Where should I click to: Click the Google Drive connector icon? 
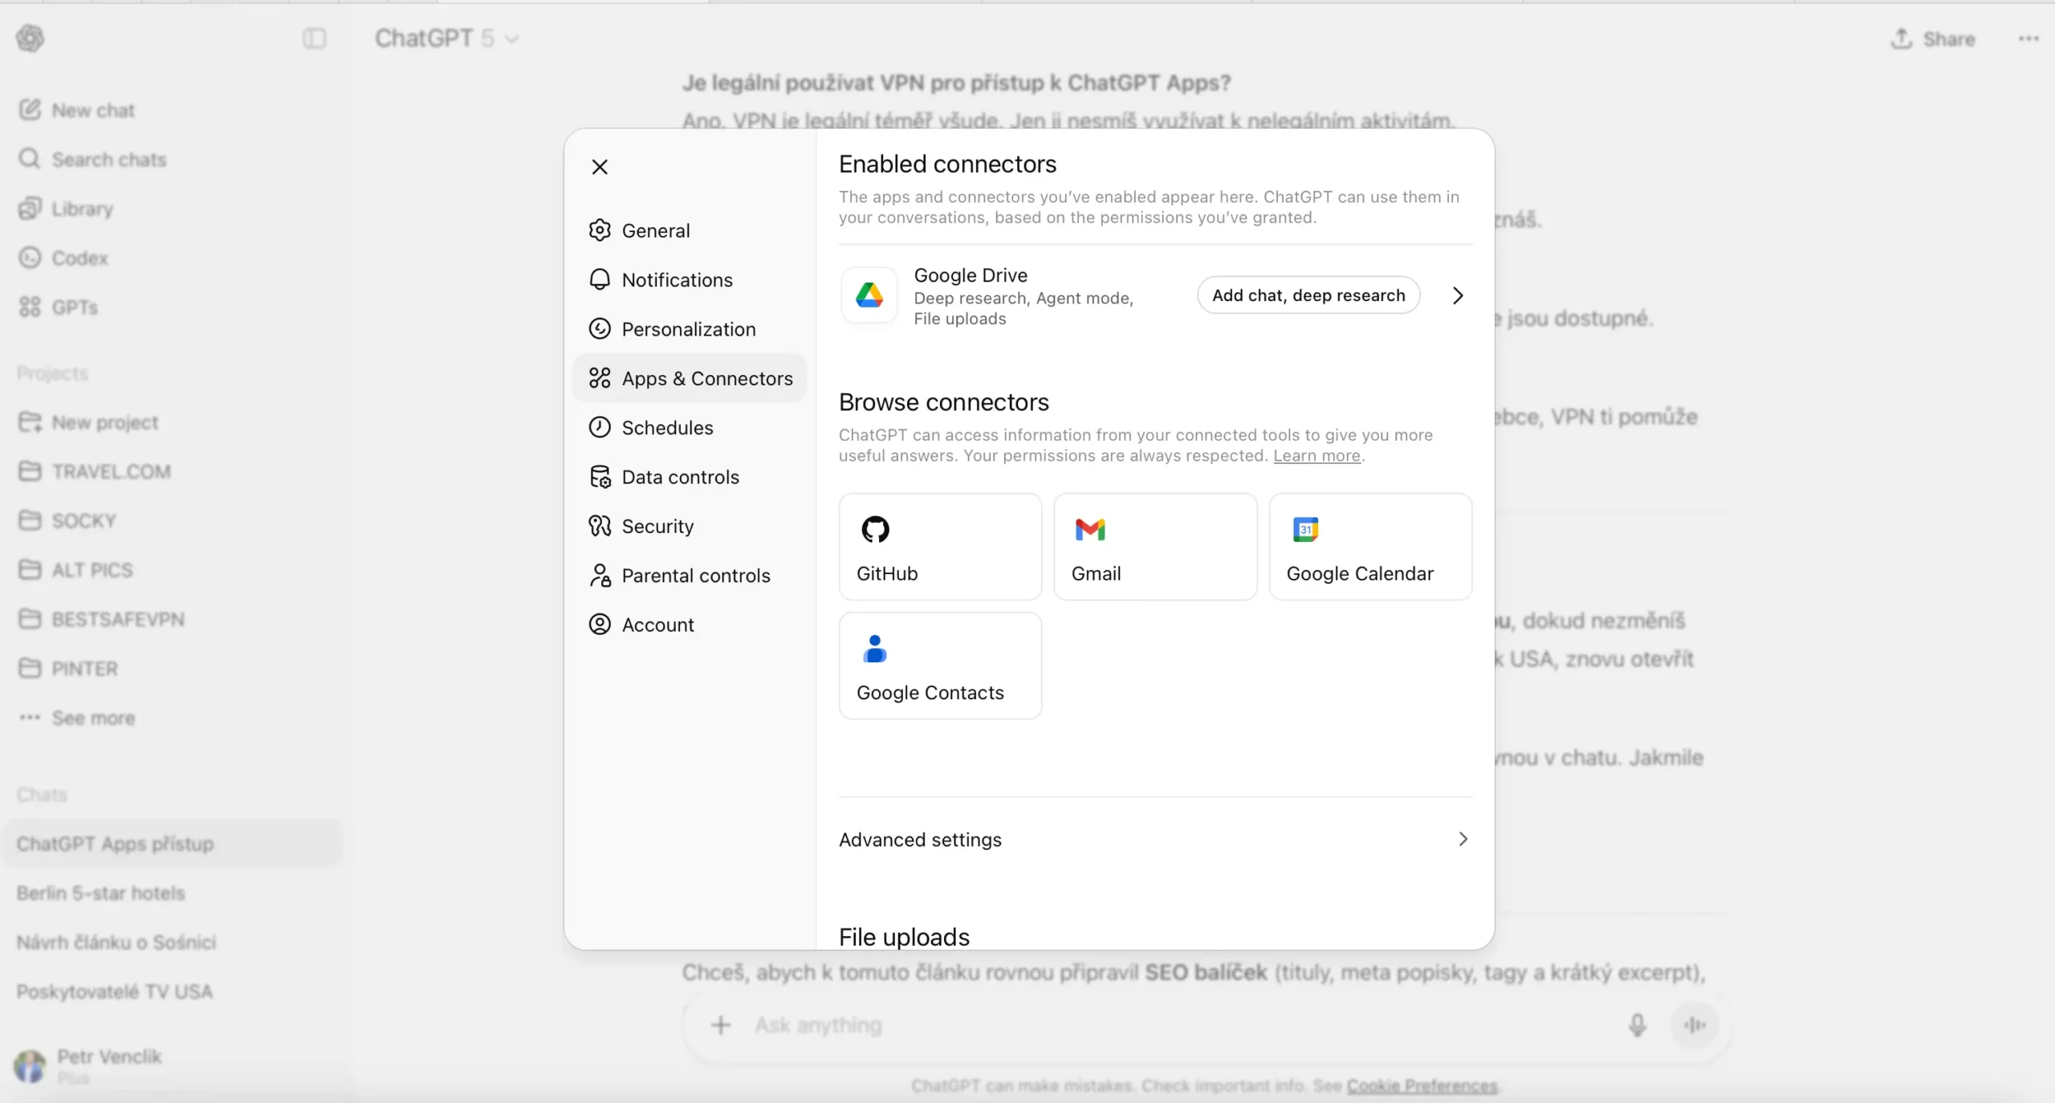pos(869,295)
